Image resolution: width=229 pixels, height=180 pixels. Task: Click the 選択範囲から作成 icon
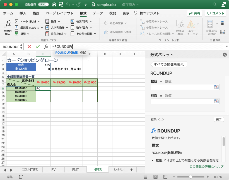pos(106,32)
